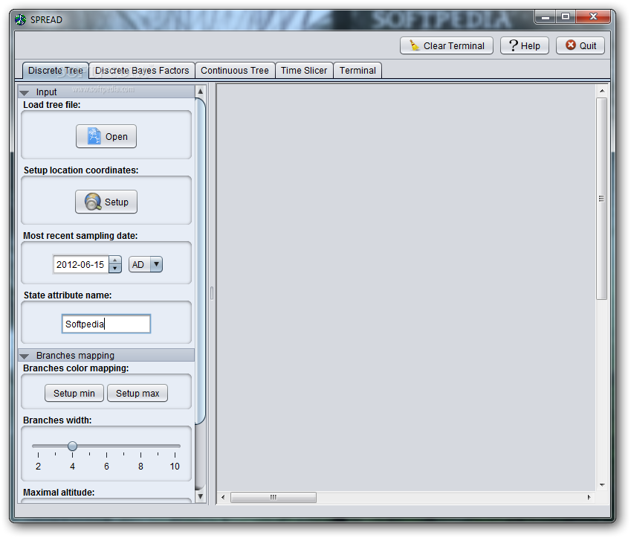This screenshot has width=631, height=538.
Task: Click the State attribute name field
Action: click(106, 324)
